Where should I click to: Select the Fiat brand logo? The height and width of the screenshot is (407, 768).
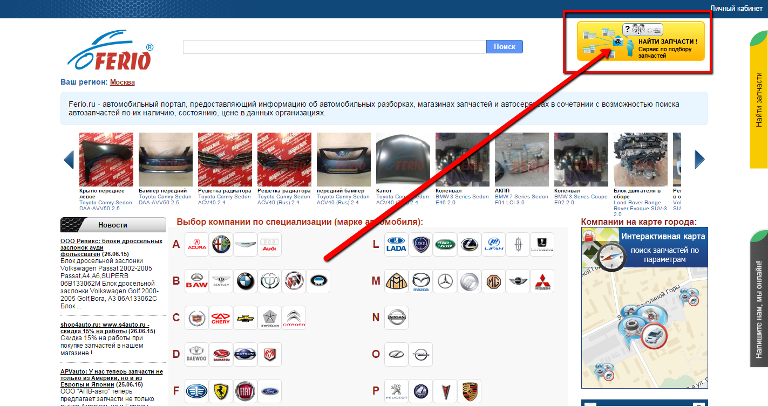point(245,391)
